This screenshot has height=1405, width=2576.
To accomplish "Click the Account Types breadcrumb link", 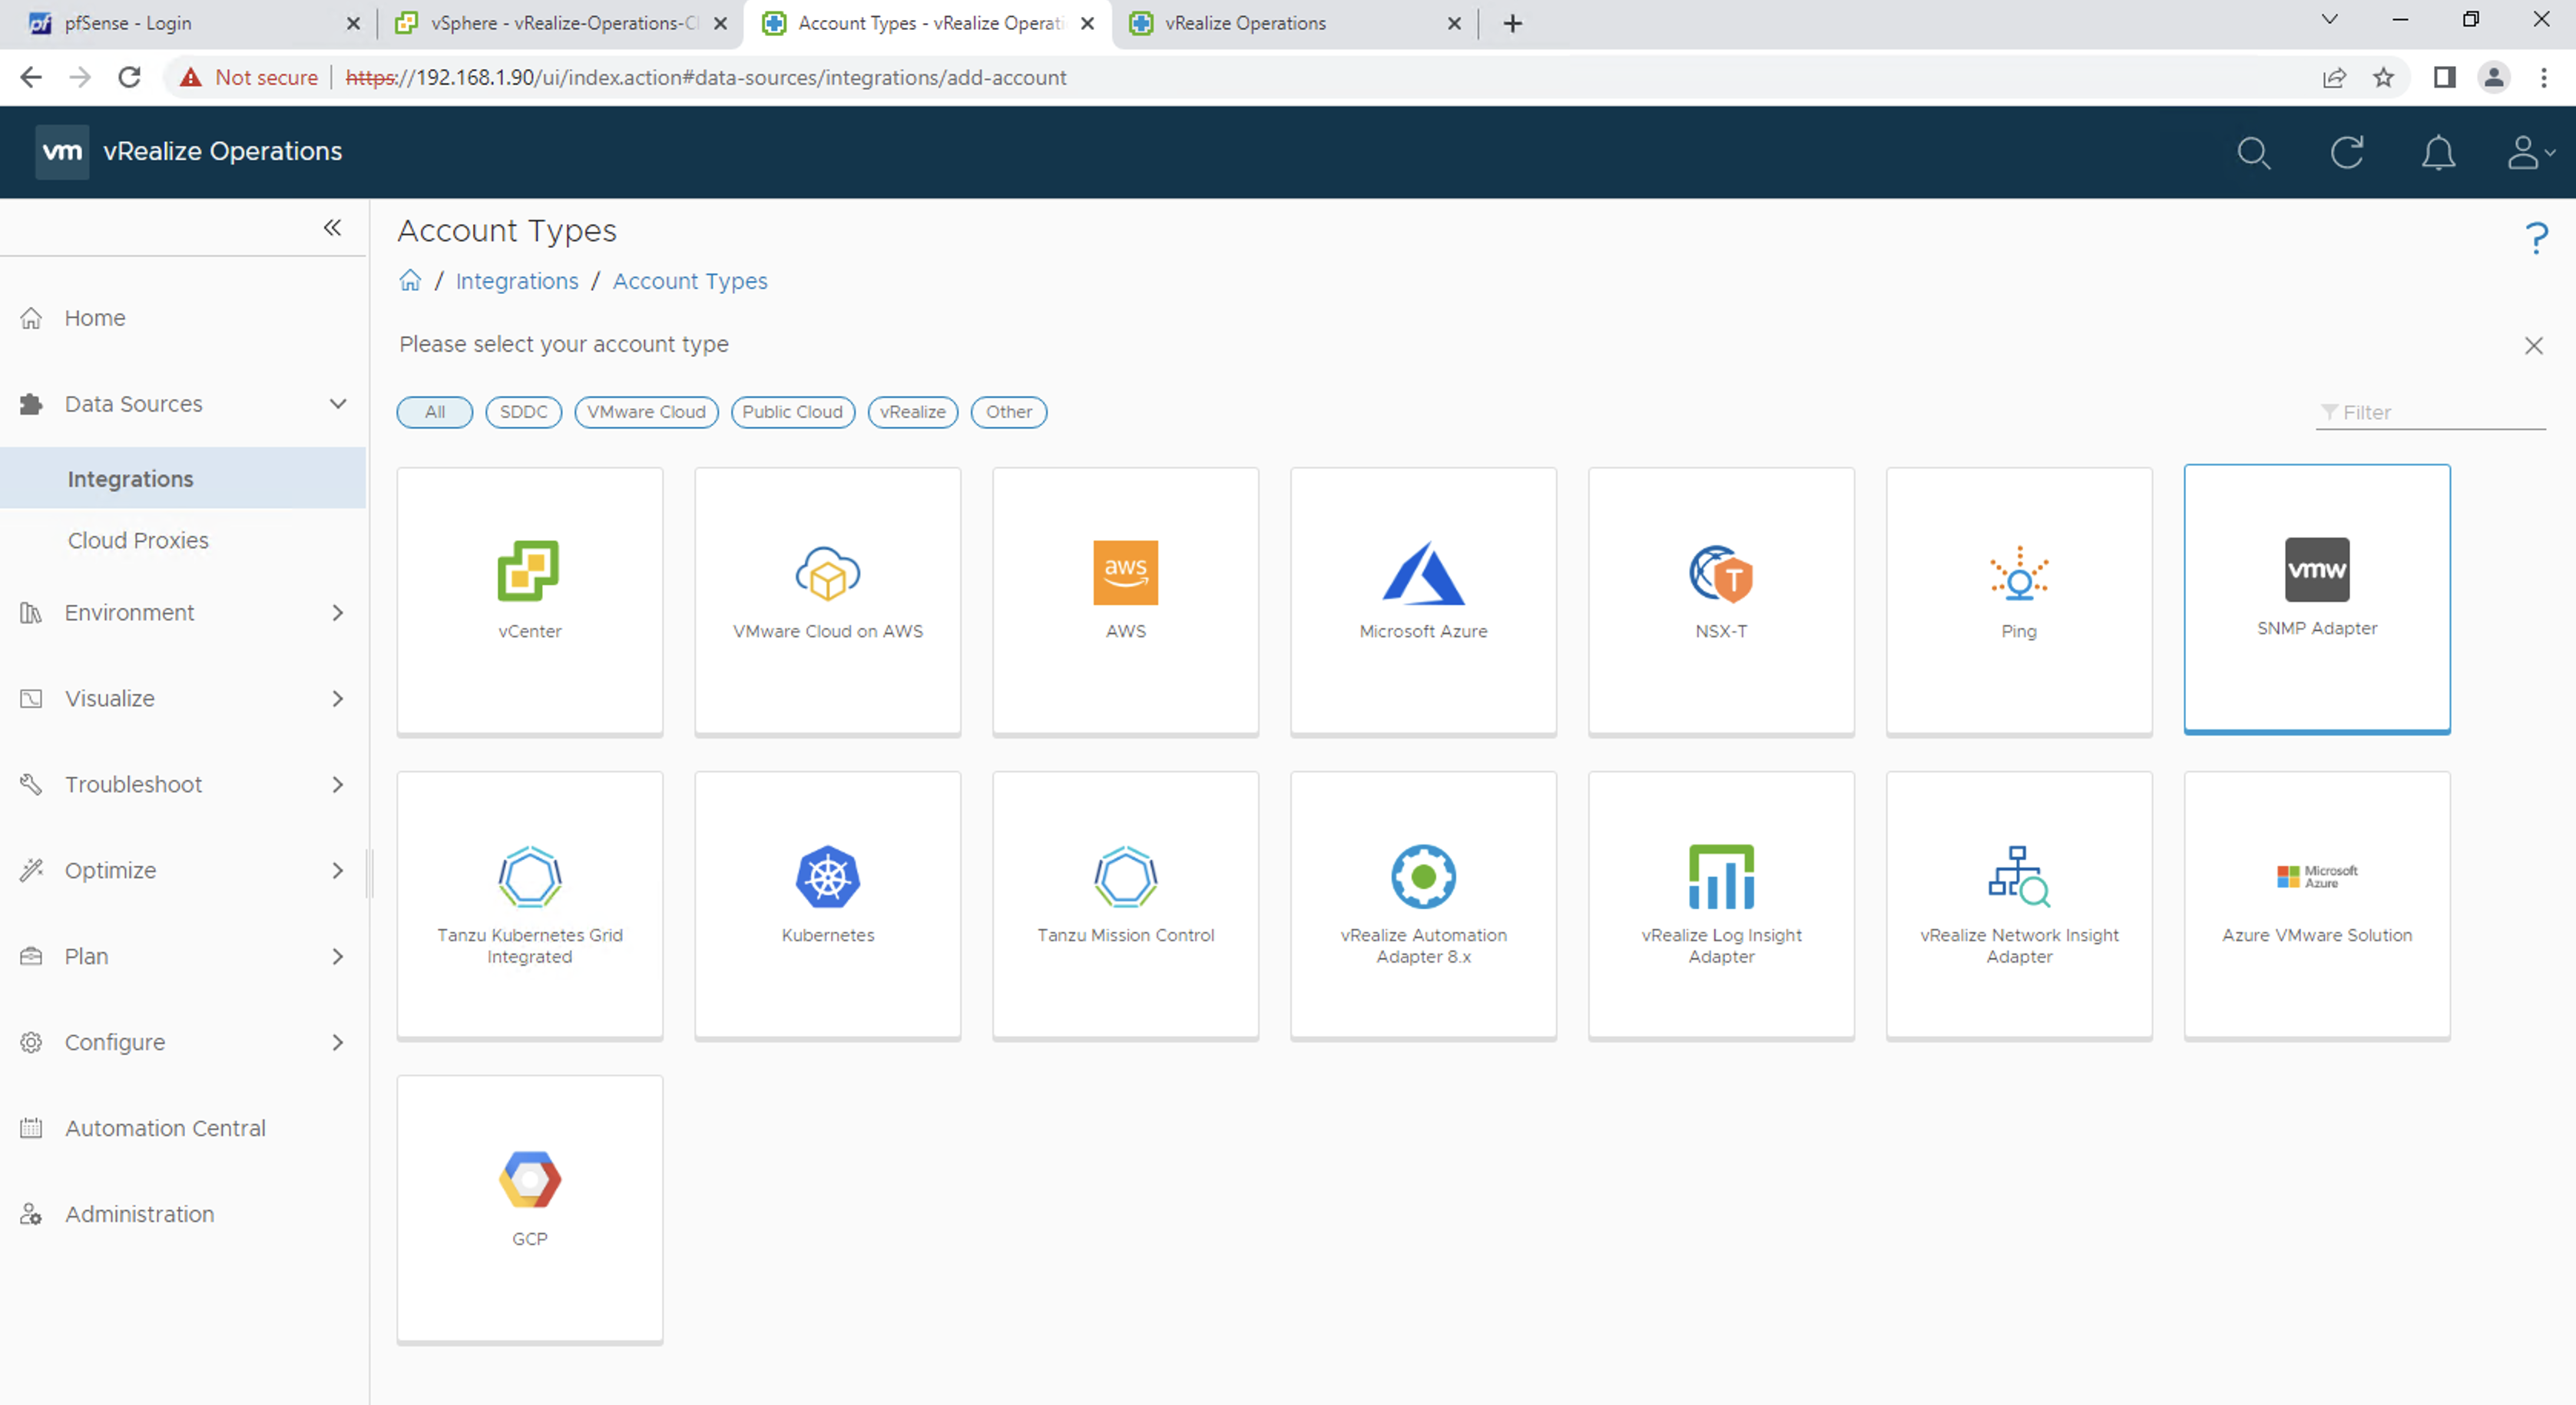I will (690, 281).
